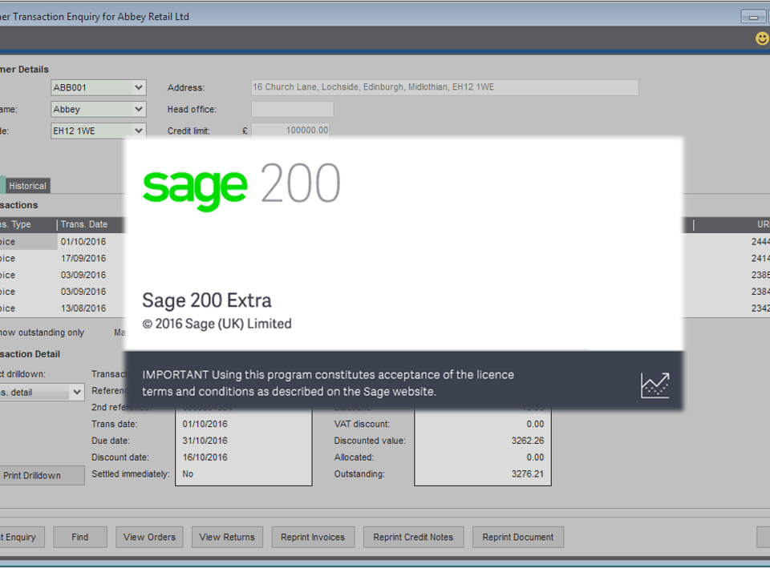The height and width of the screenshot is (568, 770).
Task: Click the Discounted value 3262.26
Action: tap(528, 441)
